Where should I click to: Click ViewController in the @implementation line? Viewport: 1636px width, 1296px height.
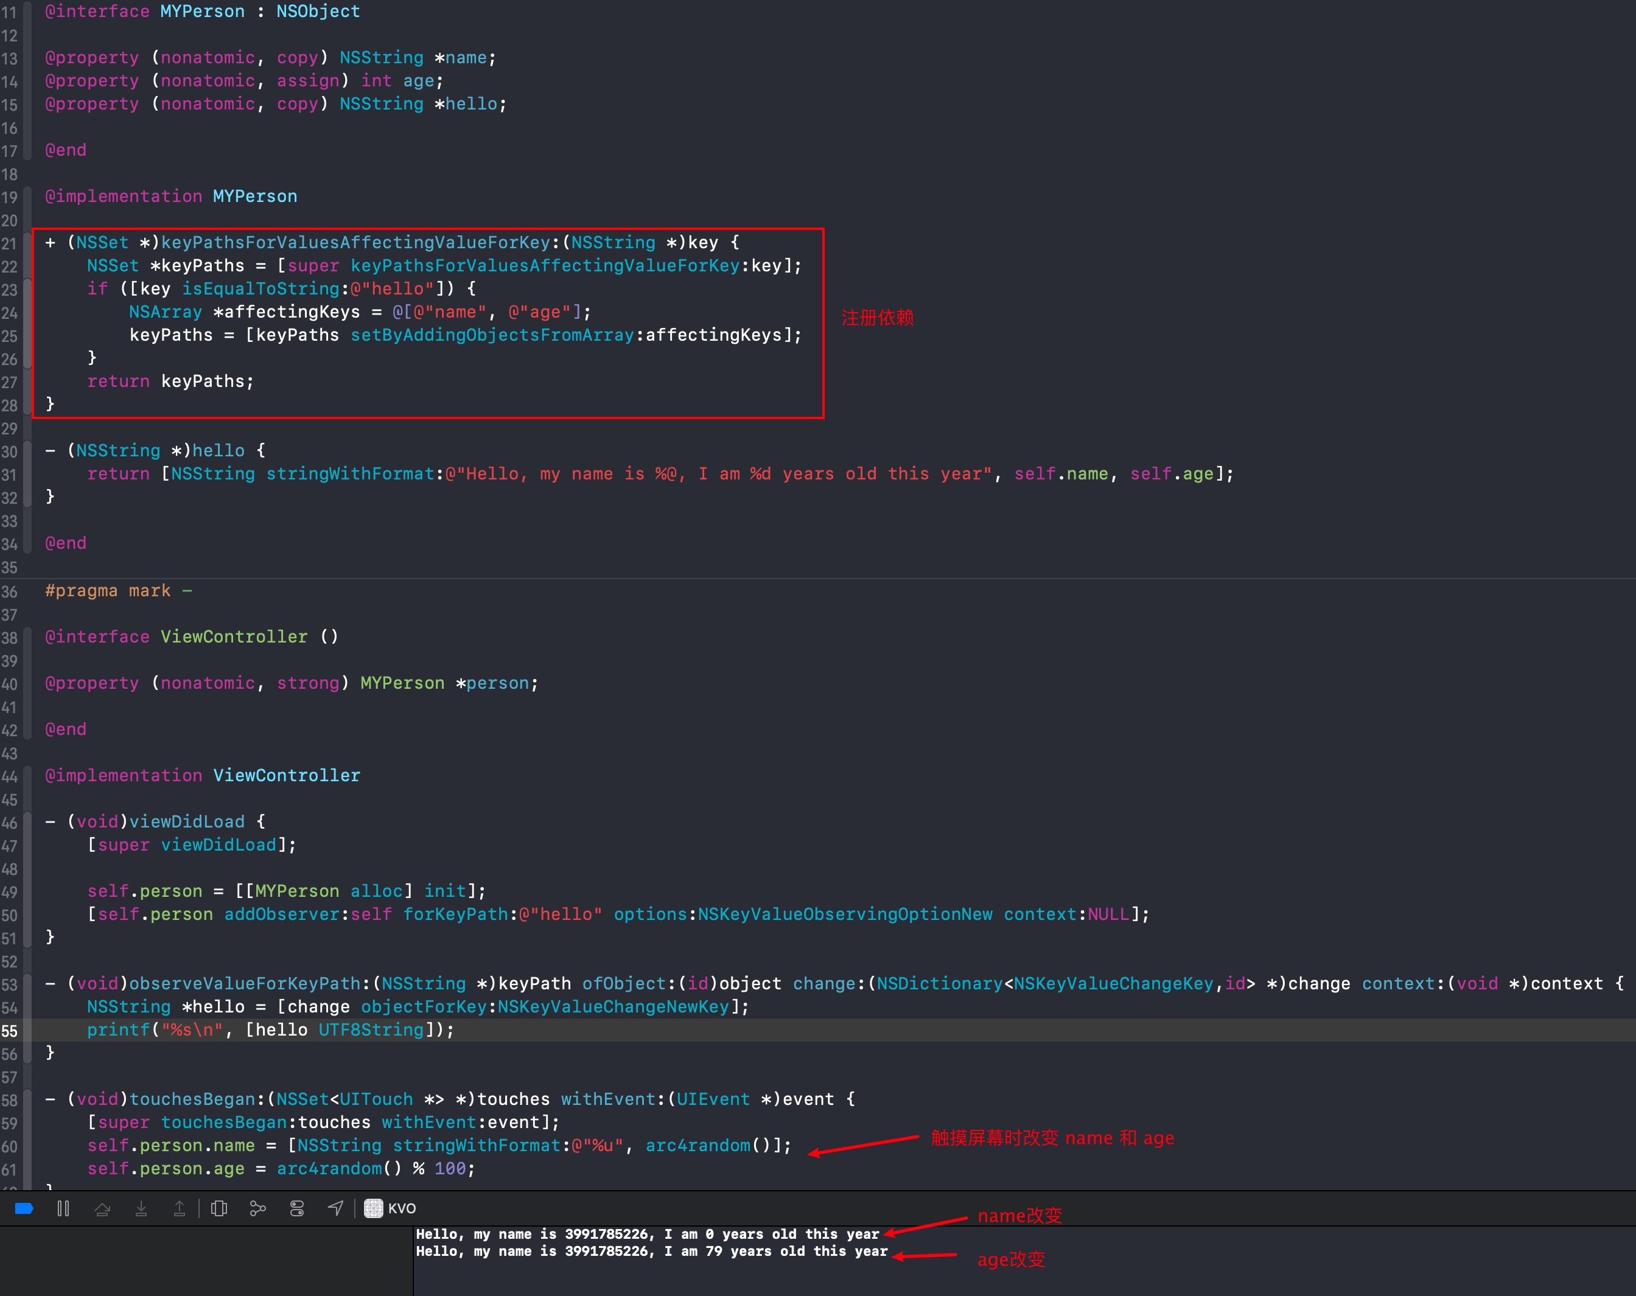point(287,776)
